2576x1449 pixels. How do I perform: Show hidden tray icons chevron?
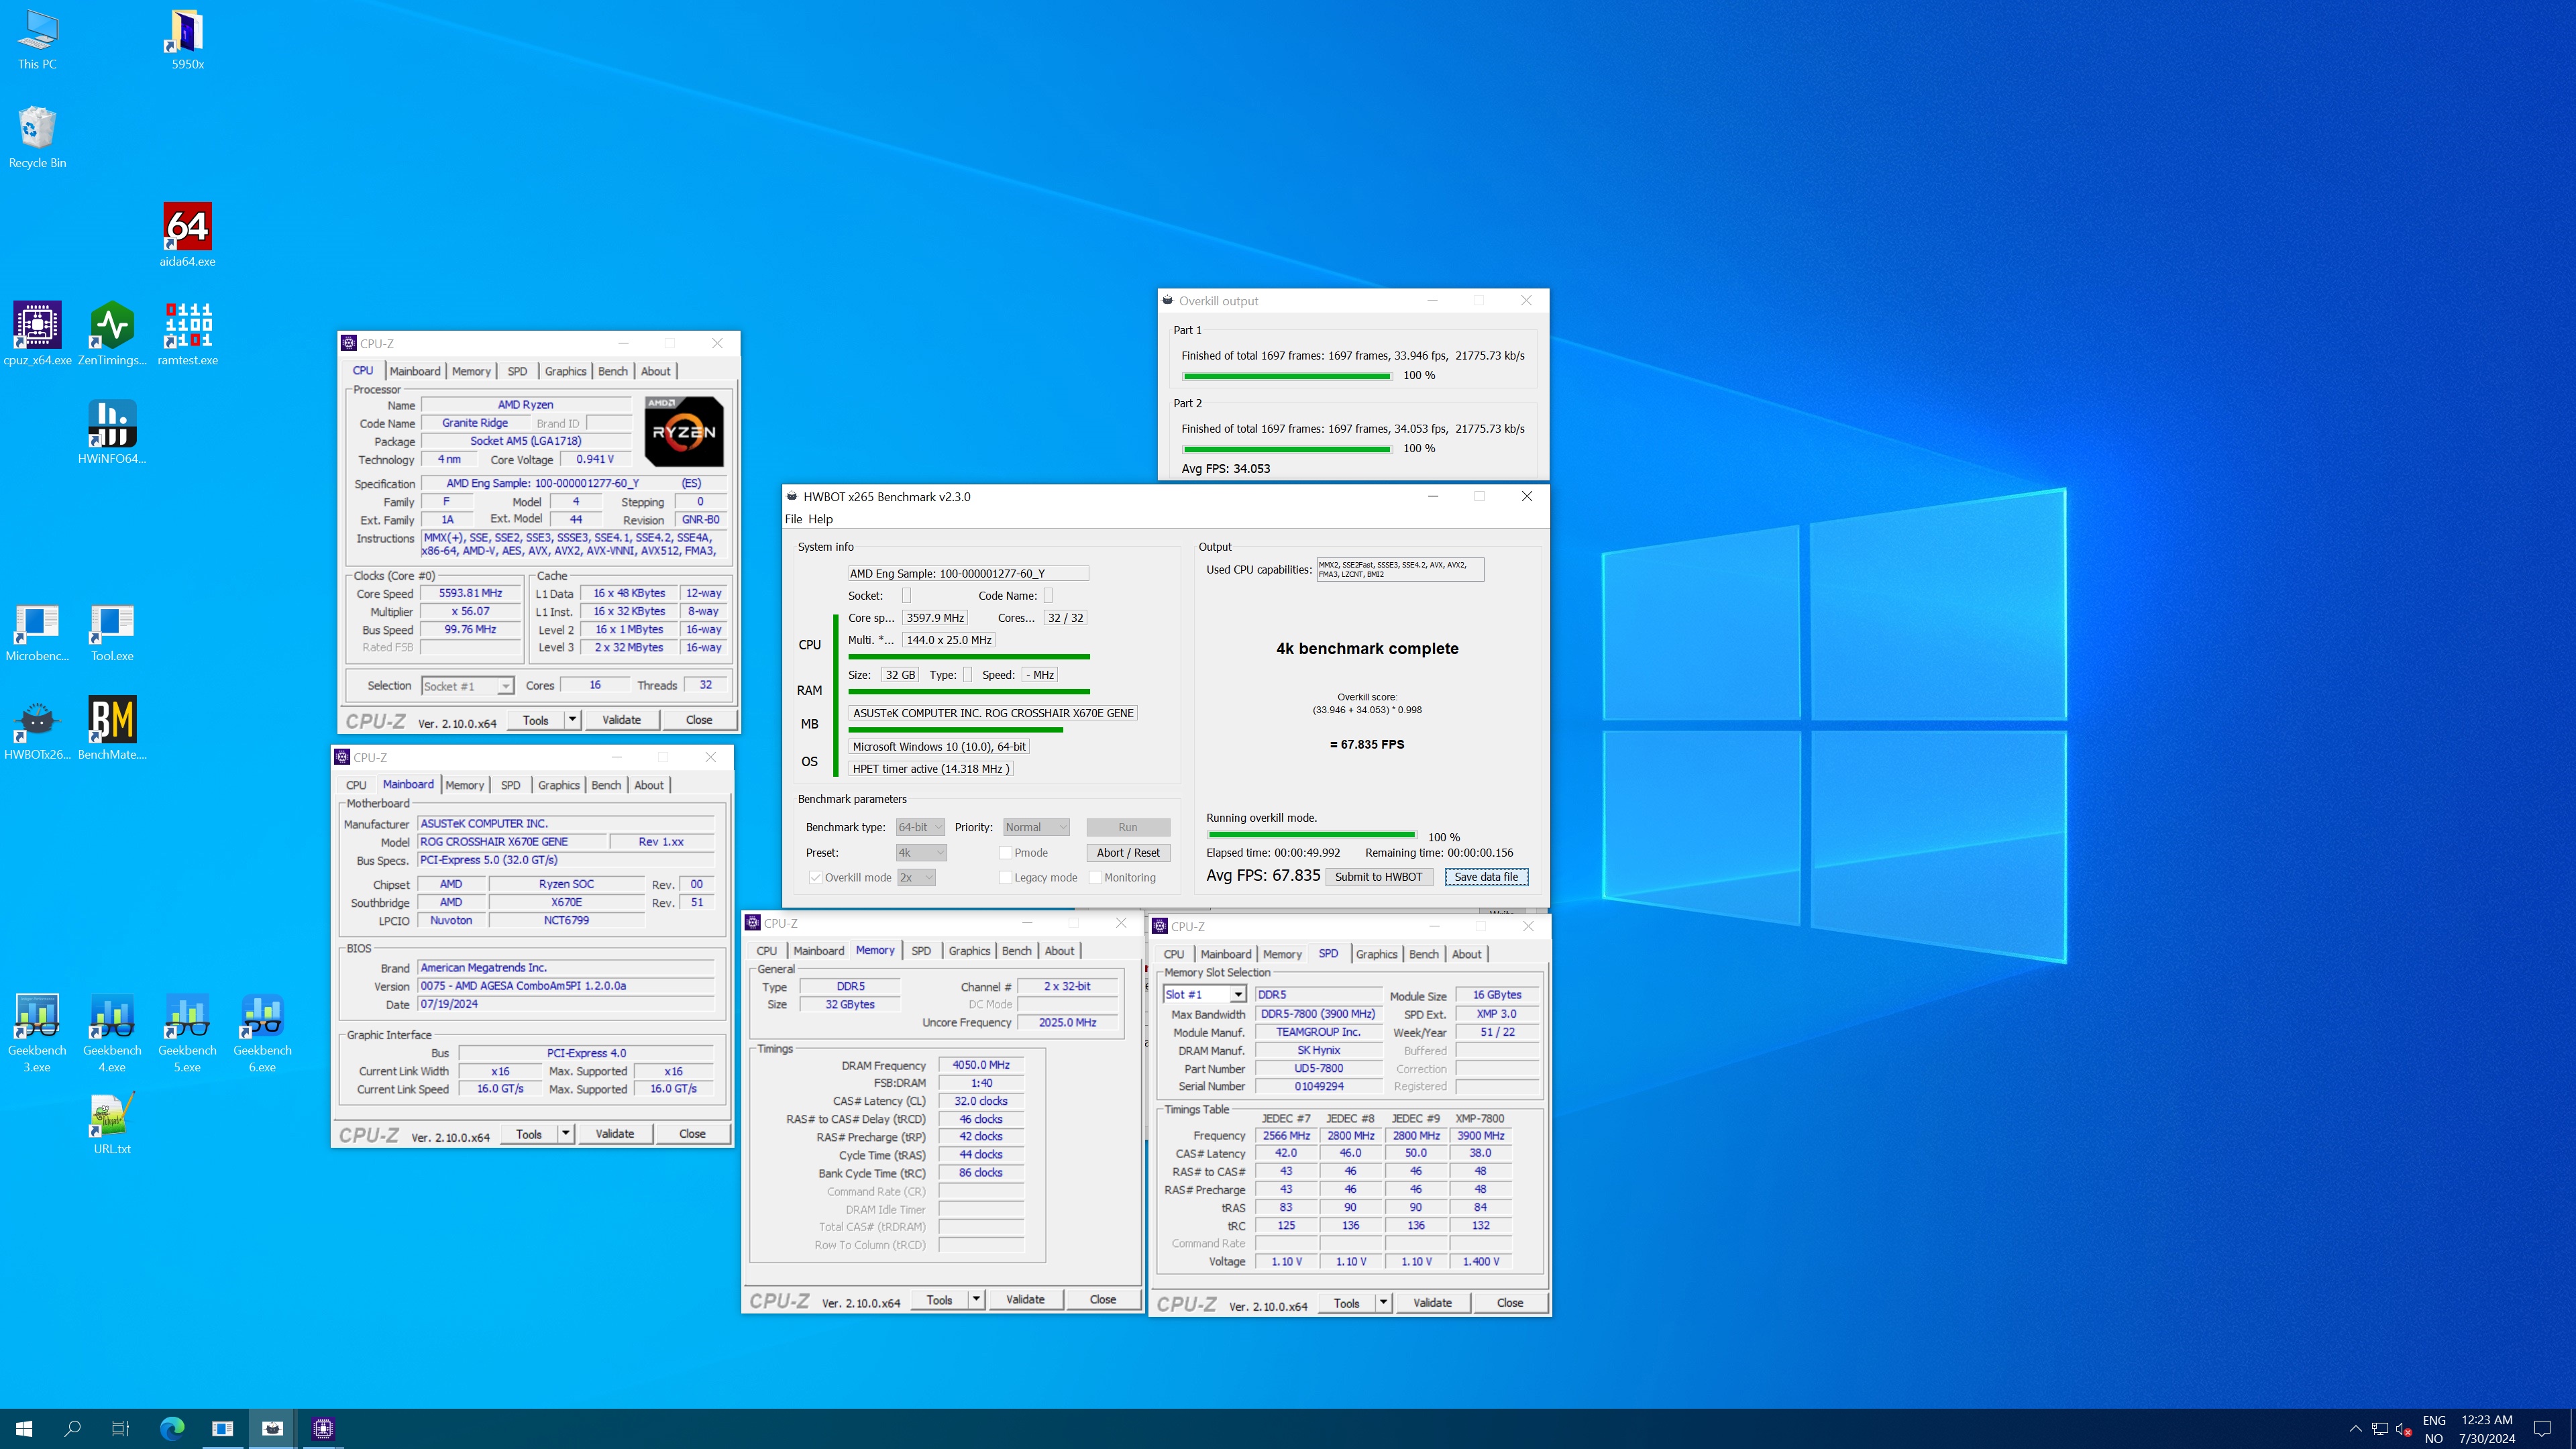pos(2355,1428)
